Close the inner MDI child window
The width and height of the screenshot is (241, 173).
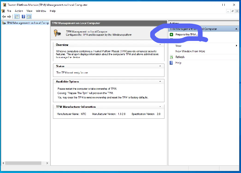pyautogui.click(x=237, y=11)
